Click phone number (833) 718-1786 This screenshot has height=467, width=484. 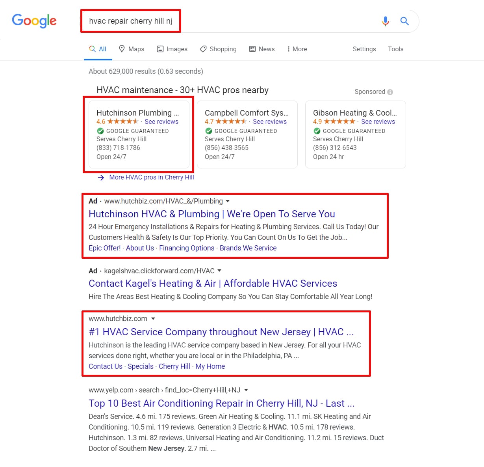[x=118, y=148]
